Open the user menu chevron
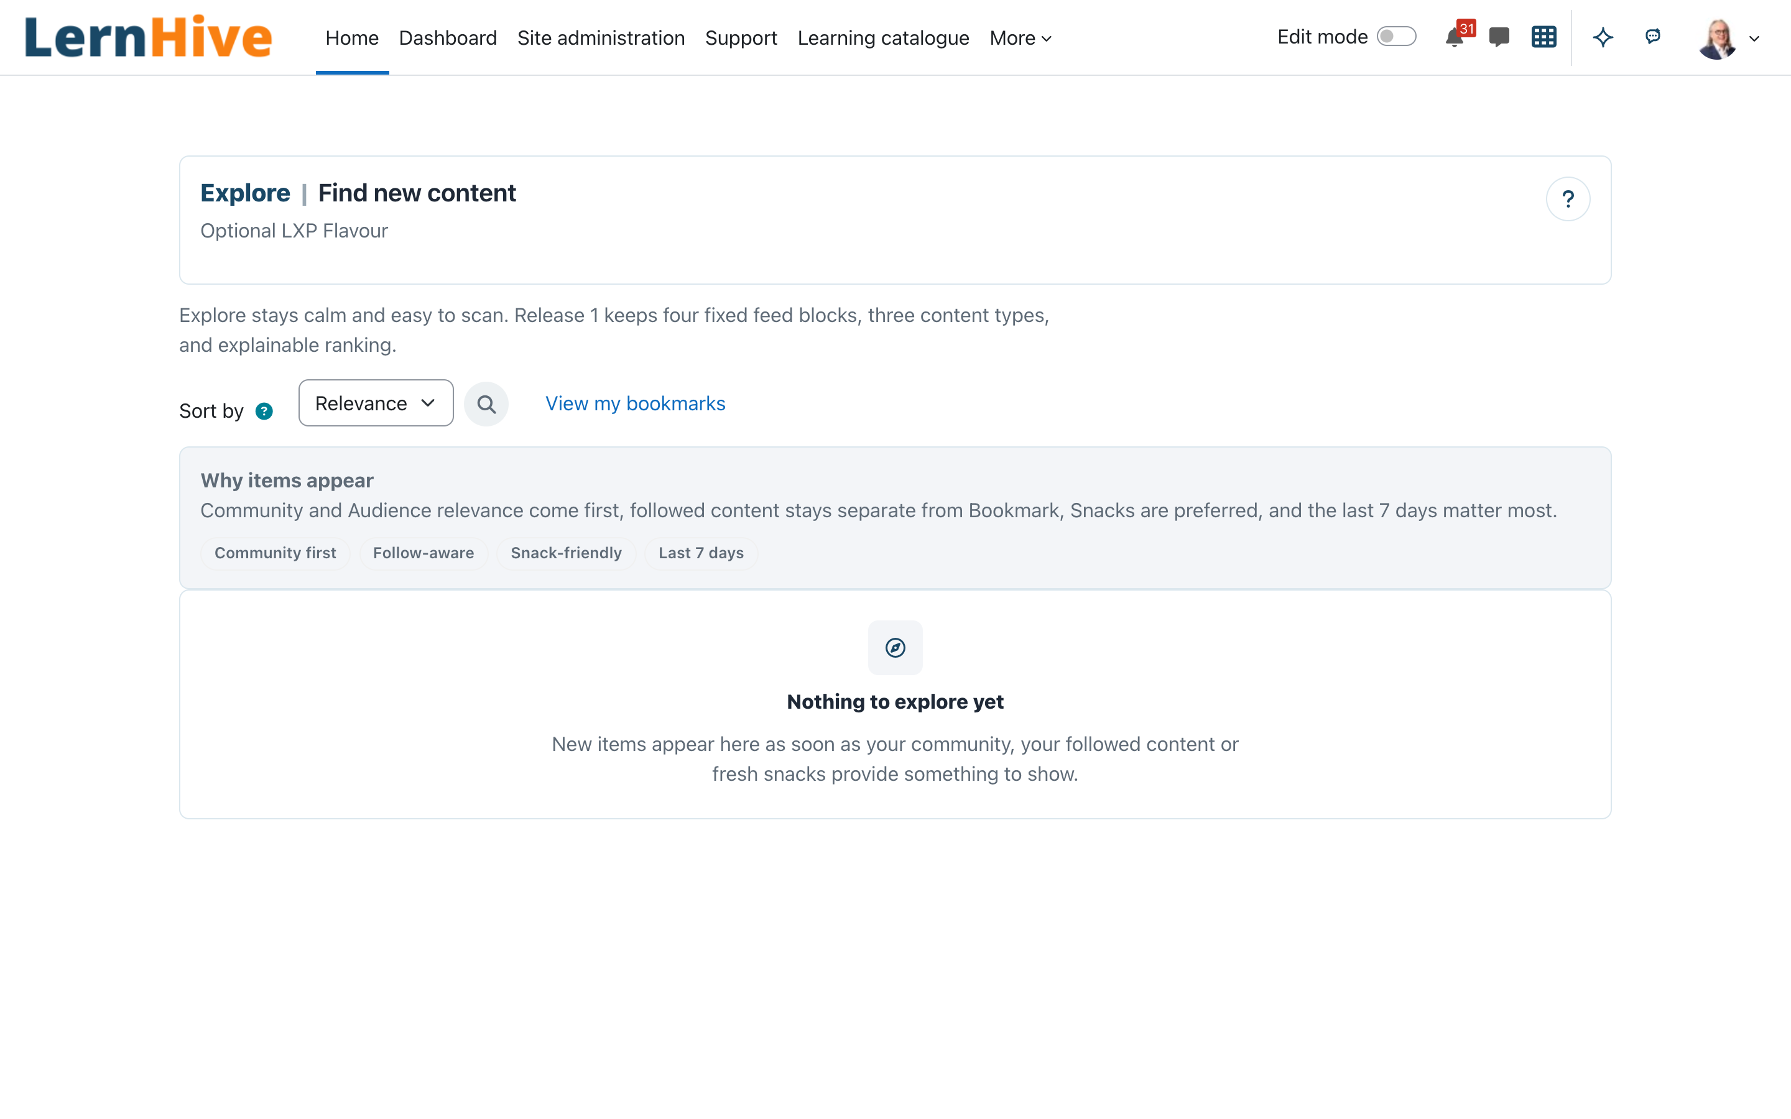This screenshot has height=1119, width=1791. [1754, 39]
